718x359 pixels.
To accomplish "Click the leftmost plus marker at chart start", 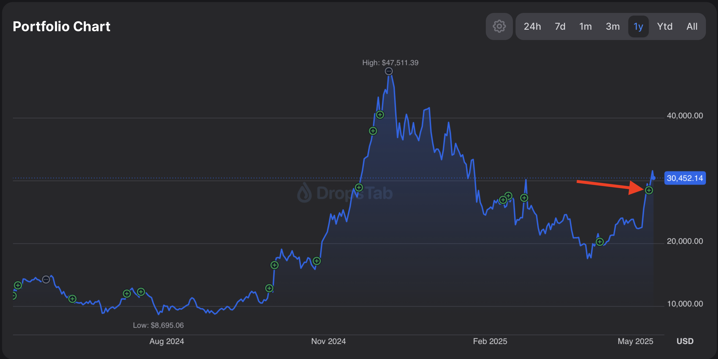I will pyautogui.click(x=14, y=296).
